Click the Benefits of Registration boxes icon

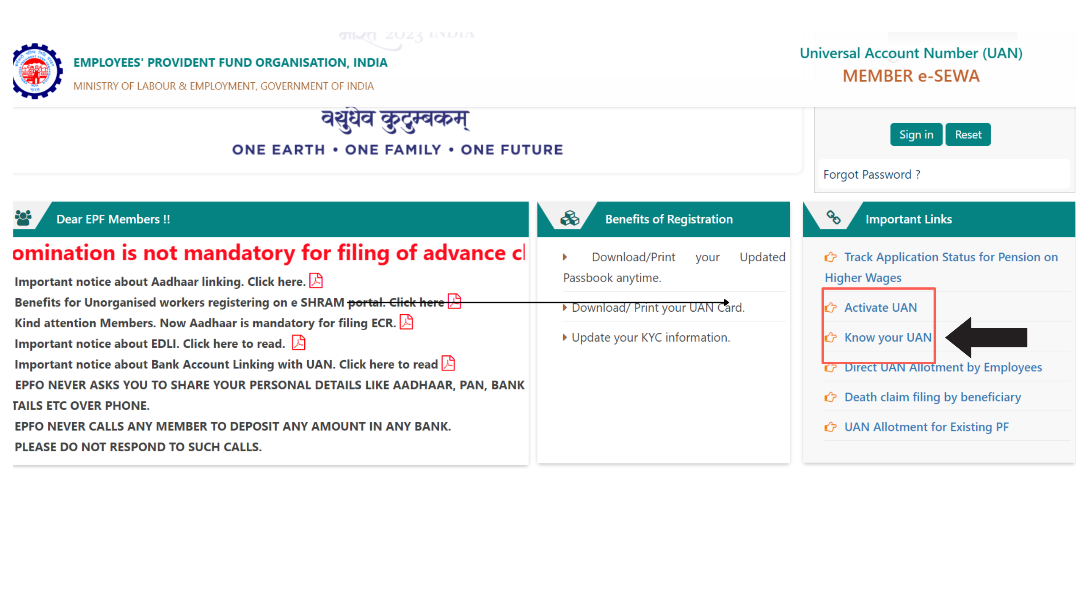pyautogui.click(x=570, y=218)
